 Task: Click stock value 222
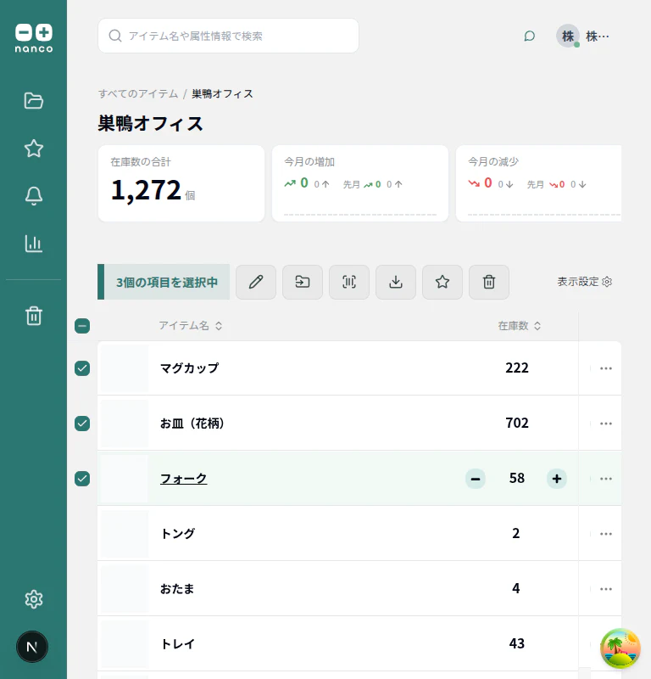point(517,368)
